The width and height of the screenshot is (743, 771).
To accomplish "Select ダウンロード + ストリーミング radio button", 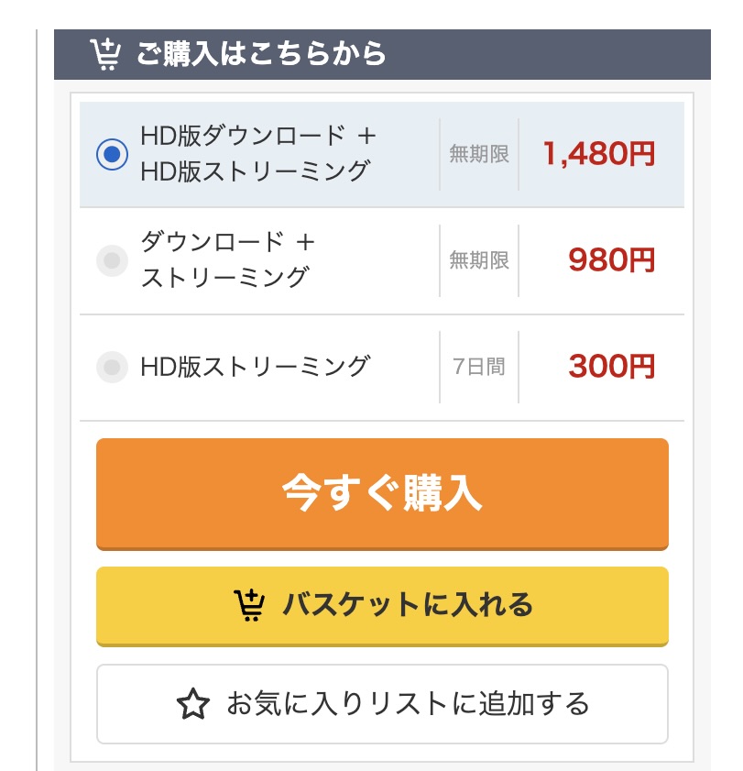I will point(112,260).
